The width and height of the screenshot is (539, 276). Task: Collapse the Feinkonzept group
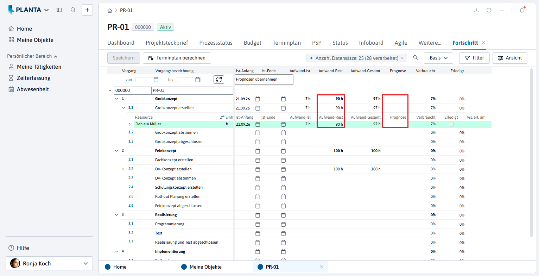(x=116, y=151)
